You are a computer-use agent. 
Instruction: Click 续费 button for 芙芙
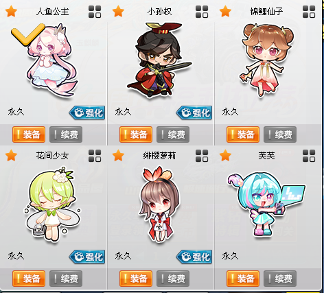[x=280, y=279]
